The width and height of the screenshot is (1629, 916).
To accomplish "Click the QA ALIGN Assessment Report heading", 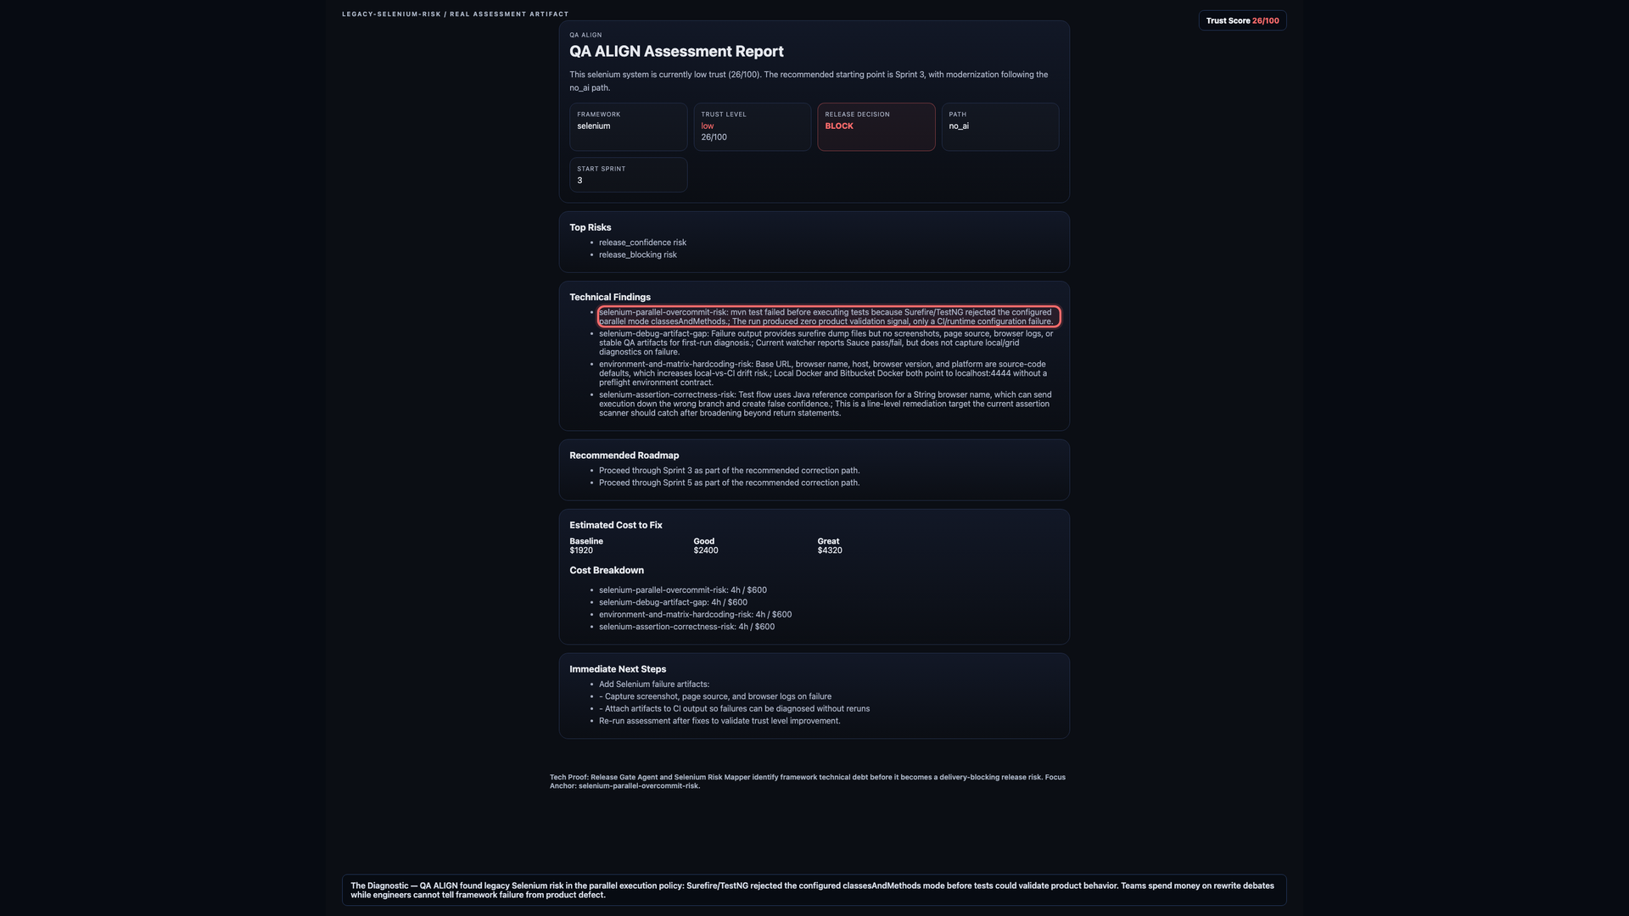I will click(676, 52).
